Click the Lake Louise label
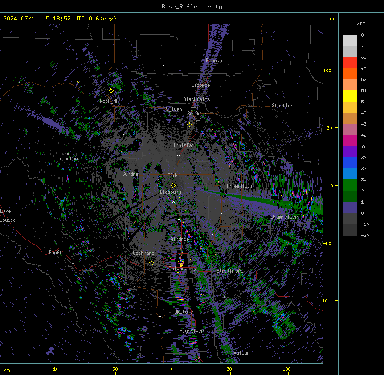 click(x=8, y=216)
